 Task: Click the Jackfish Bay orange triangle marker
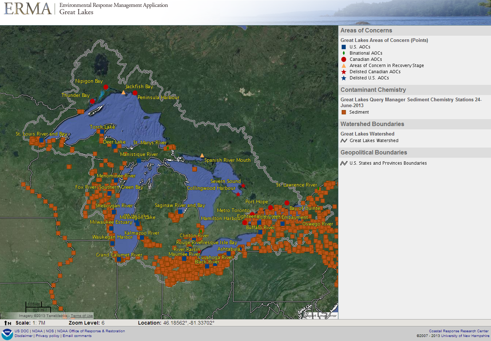(x=123, y=93)
